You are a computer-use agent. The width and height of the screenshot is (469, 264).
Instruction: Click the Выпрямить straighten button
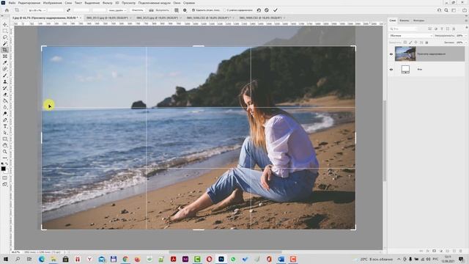pyautogui.click(x=160, y=10)
